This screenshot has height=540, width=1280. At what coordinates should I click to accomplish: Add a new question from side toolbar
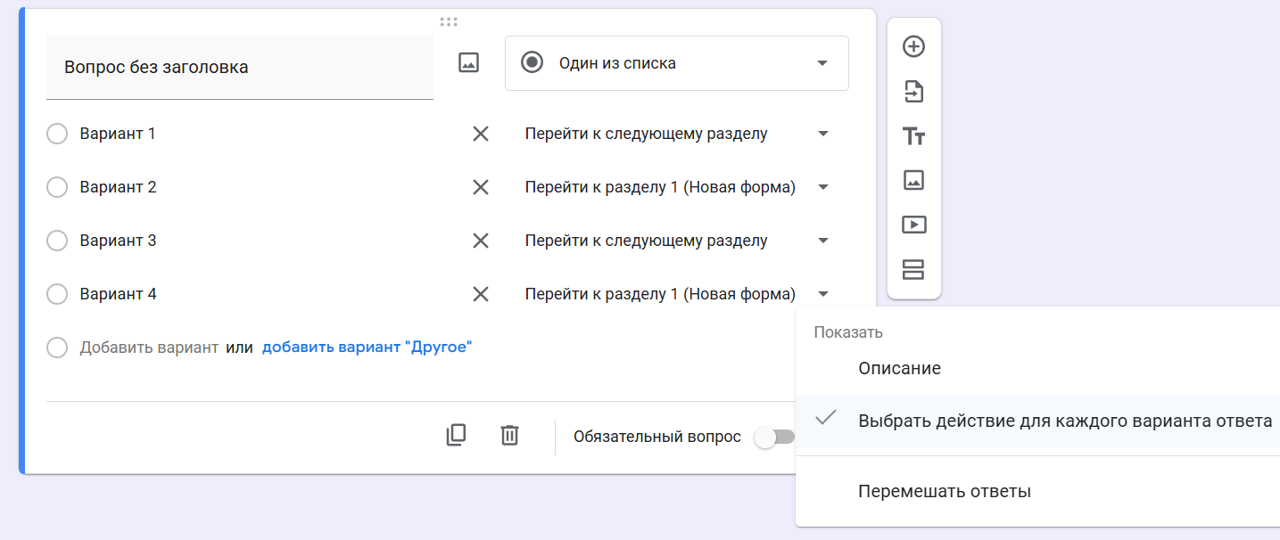913,47
